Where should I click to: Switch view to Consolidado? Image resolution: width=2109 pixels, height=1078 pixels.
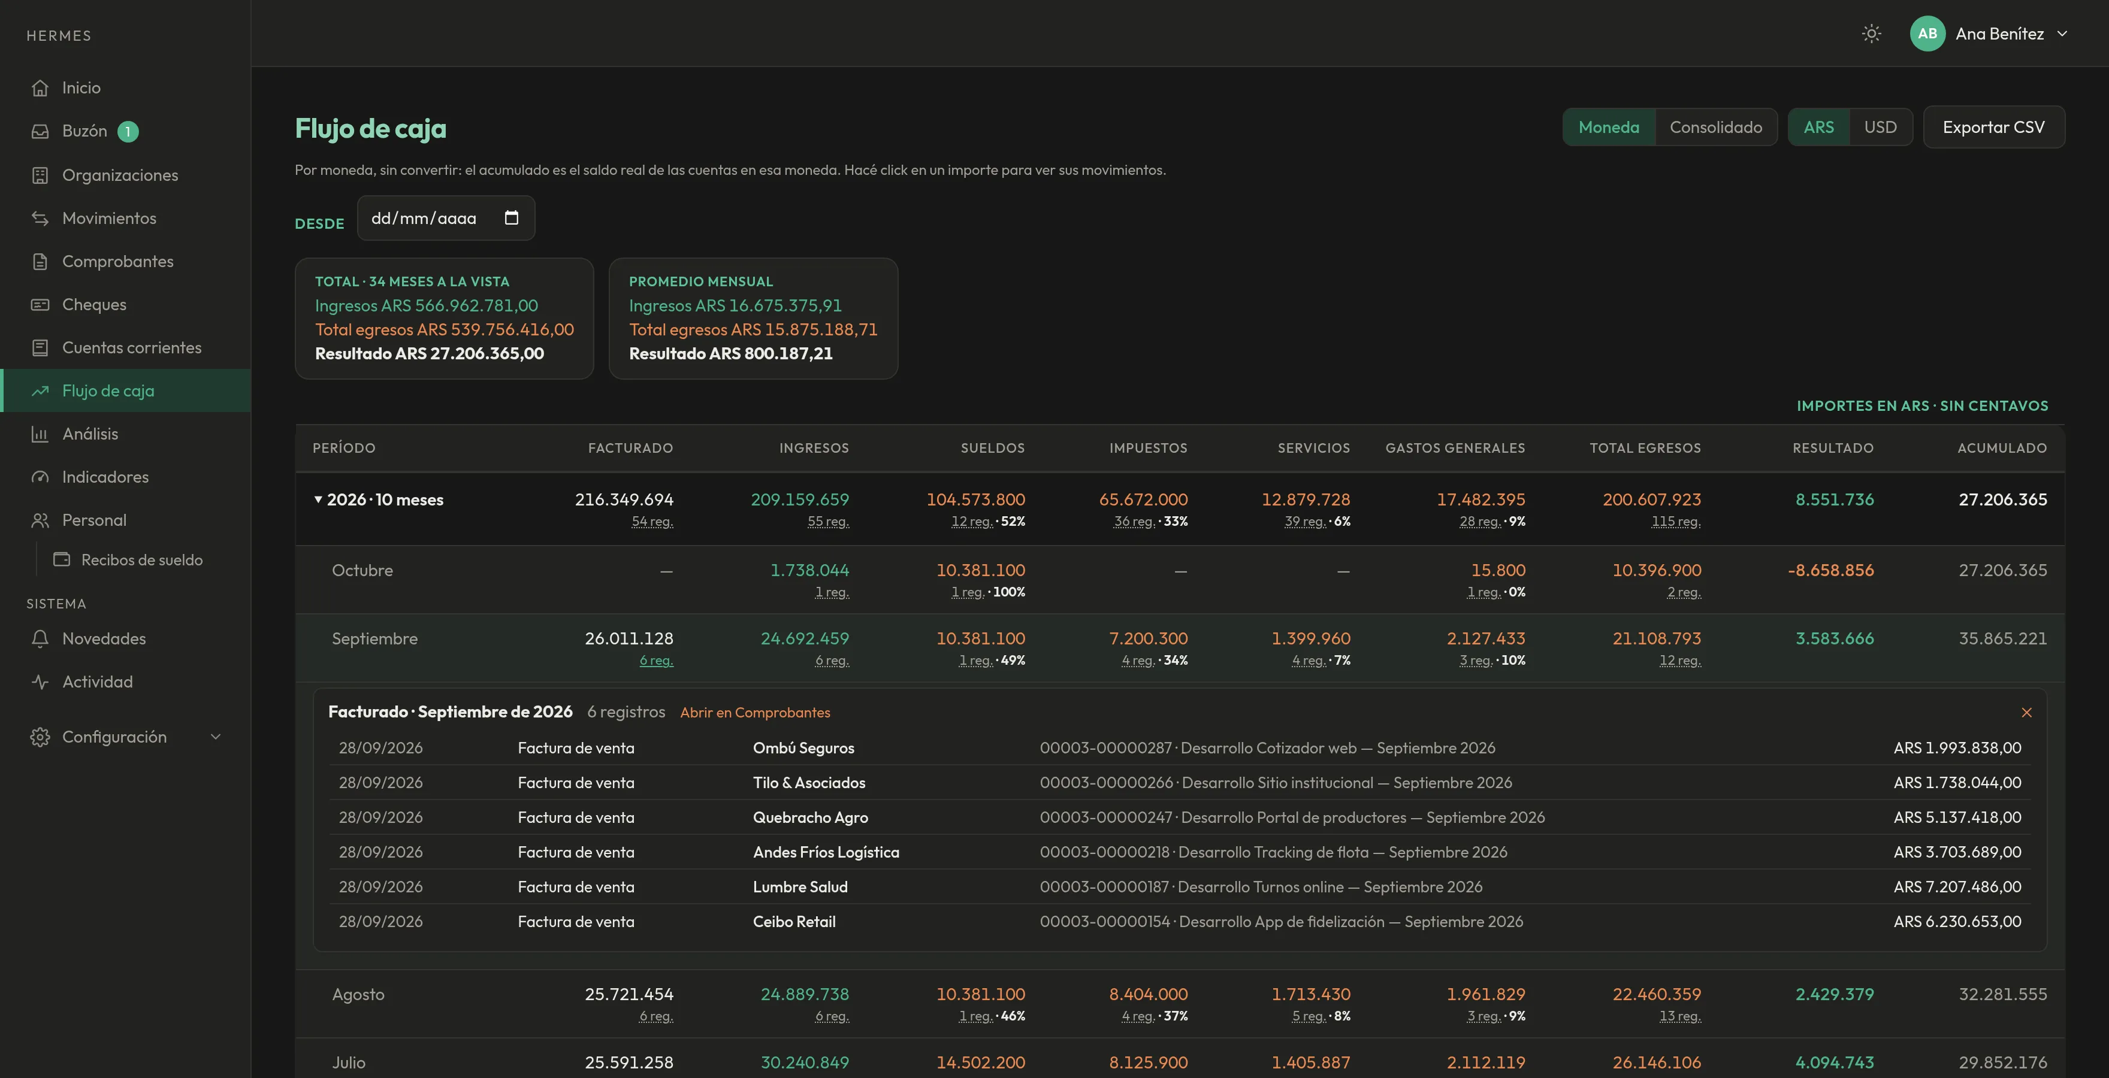click(x=1715, y=127)
